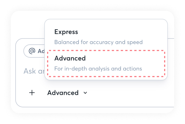
Task: Add content with the + button
Action: pos(32,93)
